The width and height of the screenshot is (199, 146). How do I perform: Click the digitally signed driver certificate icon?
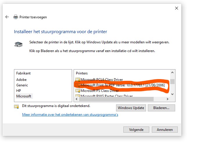16,106
